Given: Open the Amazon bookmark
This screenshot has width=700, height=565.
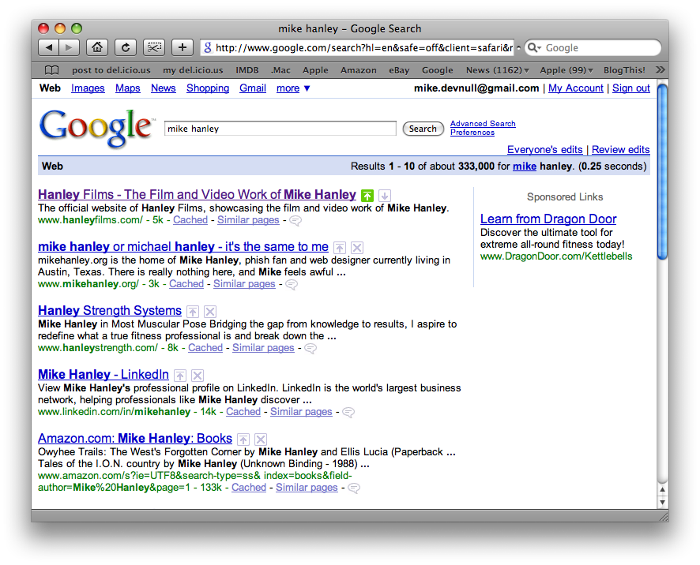Looking at the screenshot, I should (359, 70).
